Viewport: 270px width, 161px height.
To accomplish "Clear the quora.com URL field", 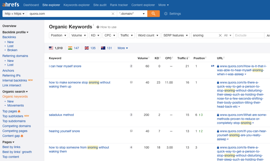I will [x=113, y=14].
